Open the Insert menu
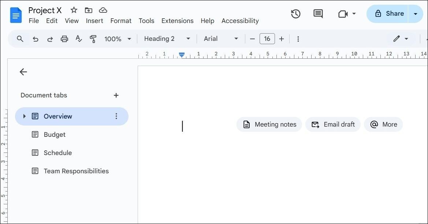The width and height of the screenshot is (428, 224). click(x=94, y=21)
